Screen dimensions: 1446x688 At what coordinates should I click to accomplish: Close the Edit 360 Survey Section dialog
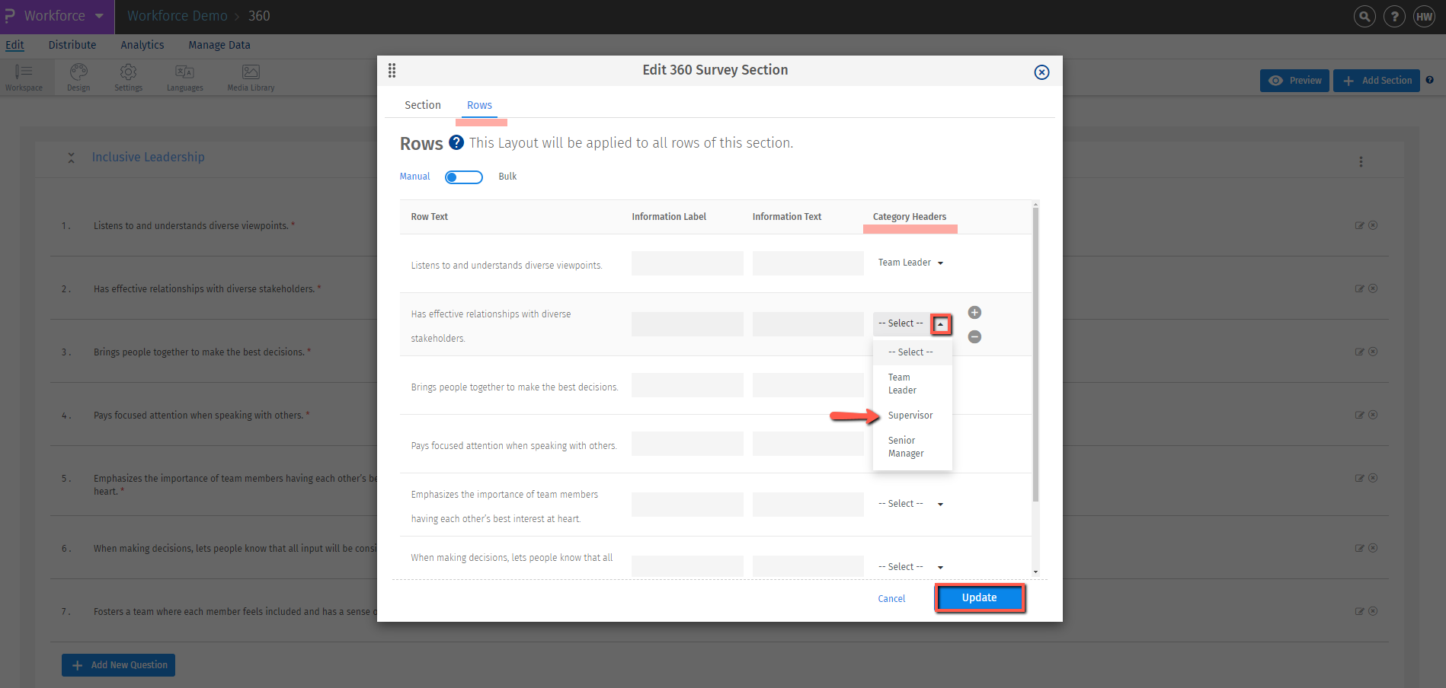(x=1041, y=72)
